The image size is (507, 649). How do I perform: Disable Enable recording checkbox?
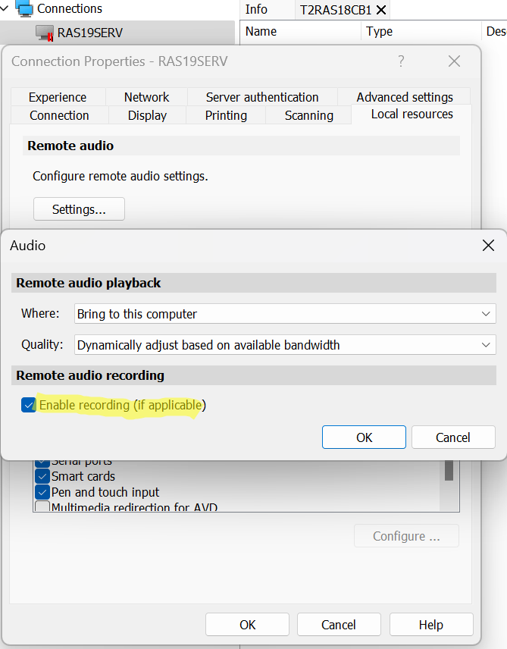coord(29,405)
